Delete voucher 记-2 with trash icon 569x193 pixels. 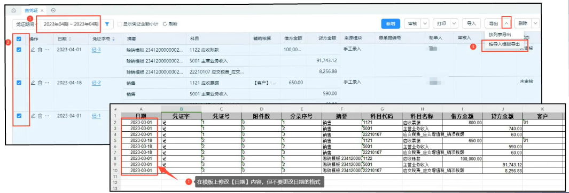(40, 83)
